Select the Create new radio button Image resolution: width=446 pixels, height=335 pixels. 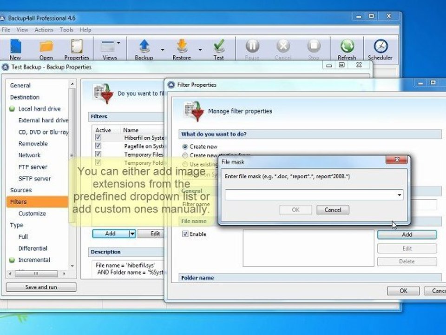pos(185,147)
